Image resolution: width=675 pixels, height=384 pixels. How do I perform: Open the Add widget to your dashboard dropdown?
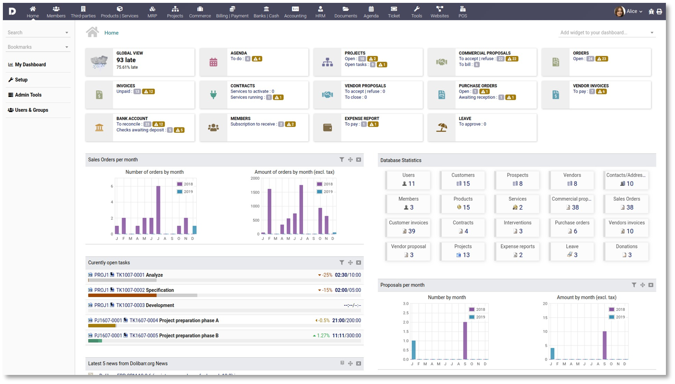tap(607, 32)
